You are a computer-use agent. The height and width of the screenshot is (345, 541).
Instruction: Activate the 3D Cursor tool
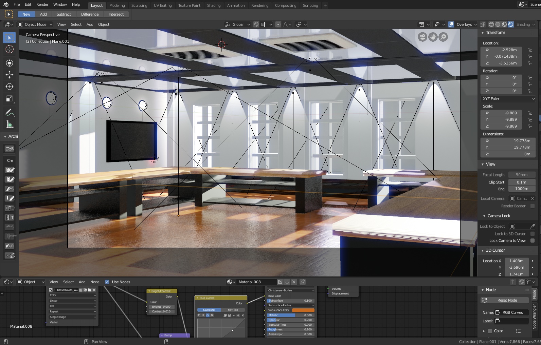pos(10,50)
